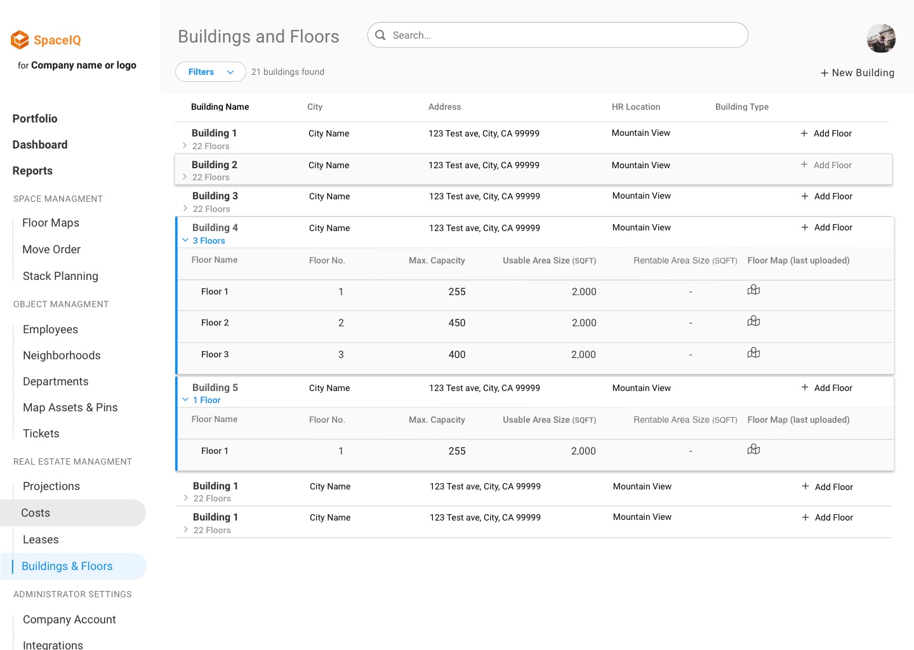914x650 pixels.
Task: Go to Portfolio
Action: pyautogui.click(x=35, y=119)
